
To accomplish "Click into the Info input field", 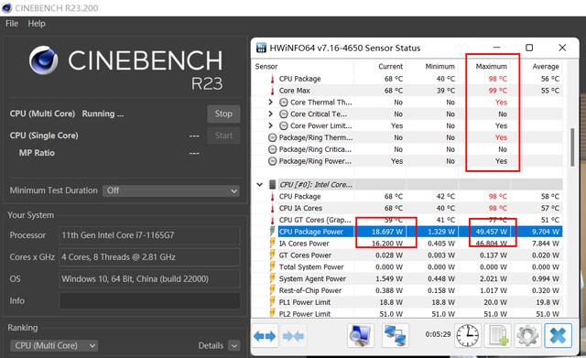I will pyautogui.click(x=149, y=301).
